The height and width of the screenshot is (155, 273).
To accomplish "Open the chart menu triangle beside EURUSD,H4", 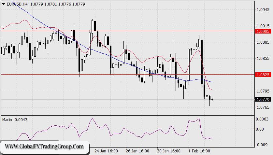I will pos(4,4).
